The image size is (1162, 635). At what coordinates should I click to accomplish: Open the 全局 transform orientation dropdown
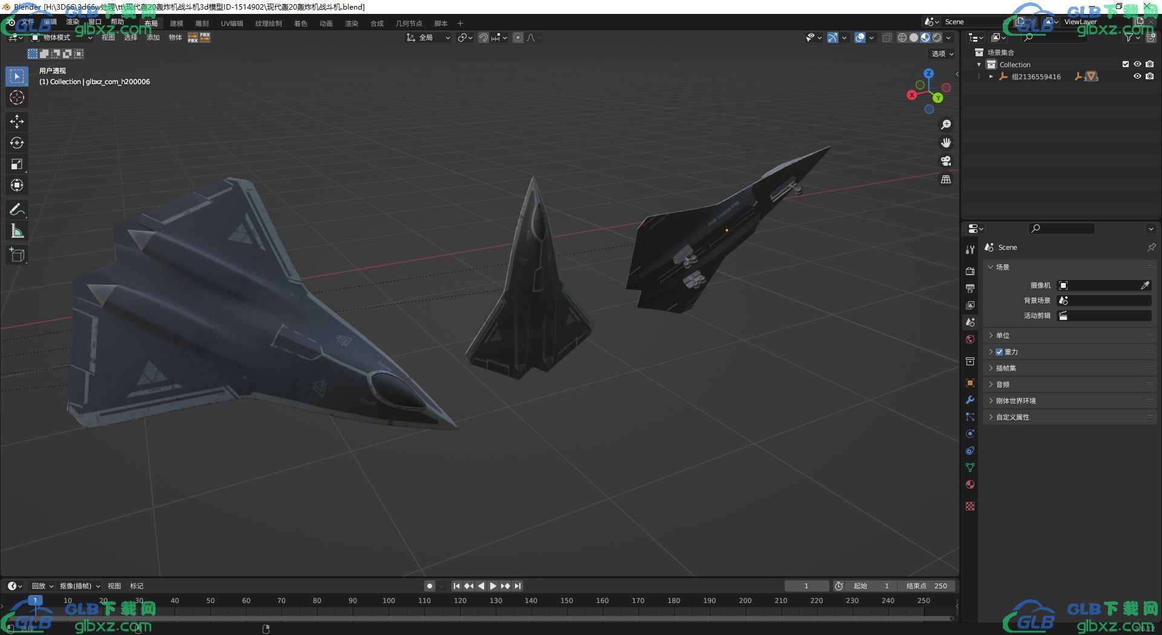(428, 37)
